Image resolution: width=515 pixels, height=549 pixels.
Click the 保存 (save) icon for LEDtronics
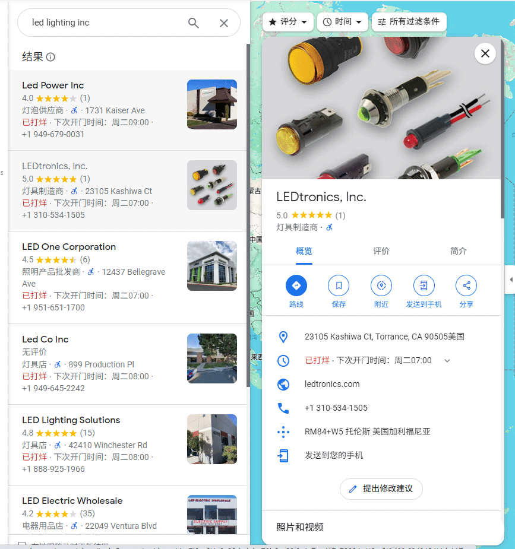coord(339,285)
